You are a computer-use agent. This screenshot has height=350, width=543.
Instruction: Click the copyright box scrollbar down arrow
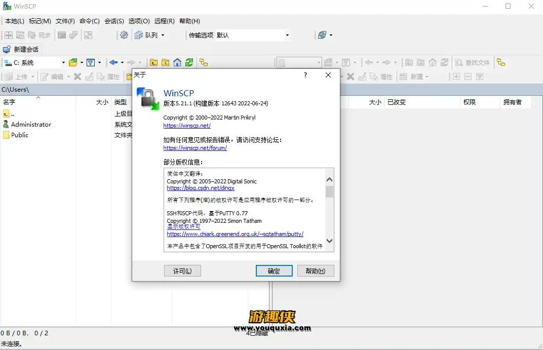click(x=329, y=241)
